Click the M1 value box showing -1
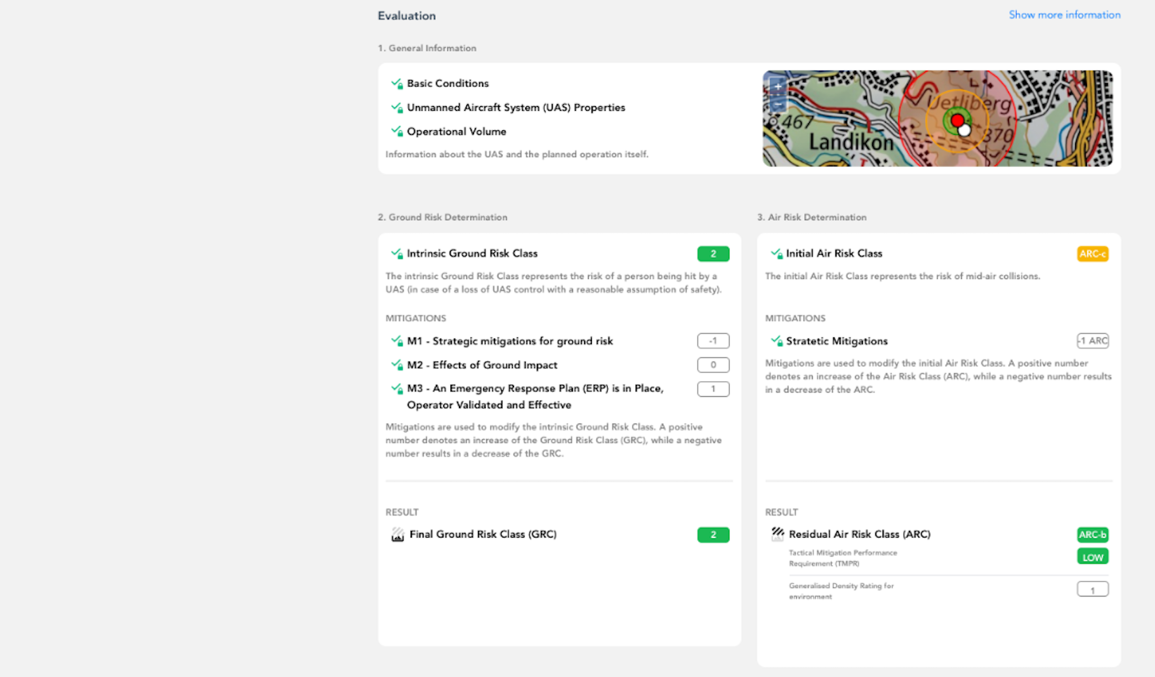 pyautogui.click(x=713, y=341)
